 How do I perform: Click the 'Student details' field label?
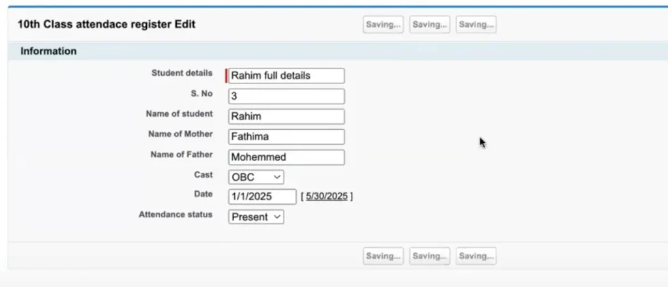182,73
